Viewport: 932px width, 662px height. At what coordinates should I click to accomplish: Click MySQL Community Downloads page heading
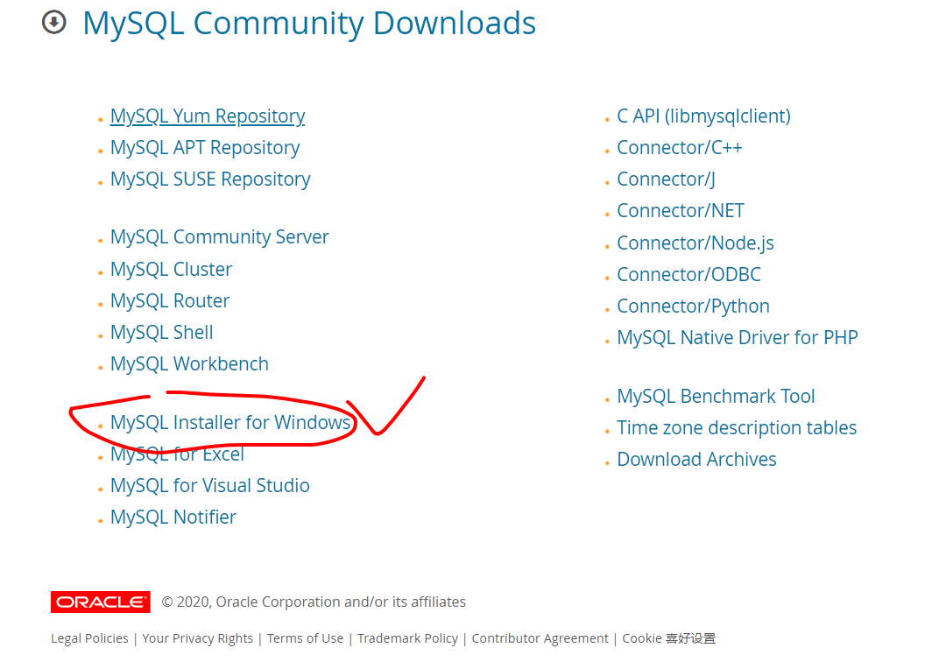pyautogui.click(x=309, y=24)
